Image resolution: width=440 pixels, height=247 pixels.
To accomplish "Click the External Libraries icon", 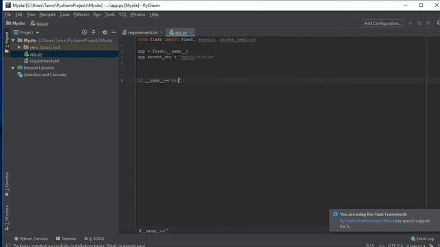I will coord(20,68).
